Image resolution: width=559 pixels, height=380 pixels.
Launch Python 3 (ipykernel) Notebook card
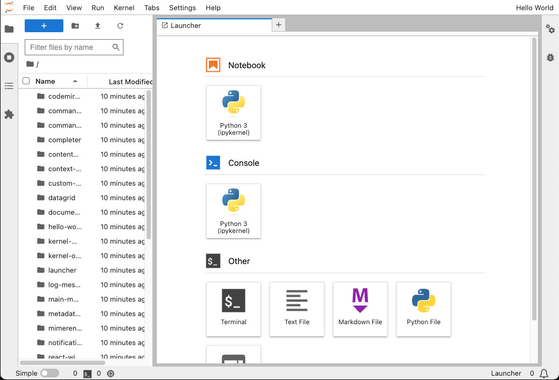click(x=234, y=113)
